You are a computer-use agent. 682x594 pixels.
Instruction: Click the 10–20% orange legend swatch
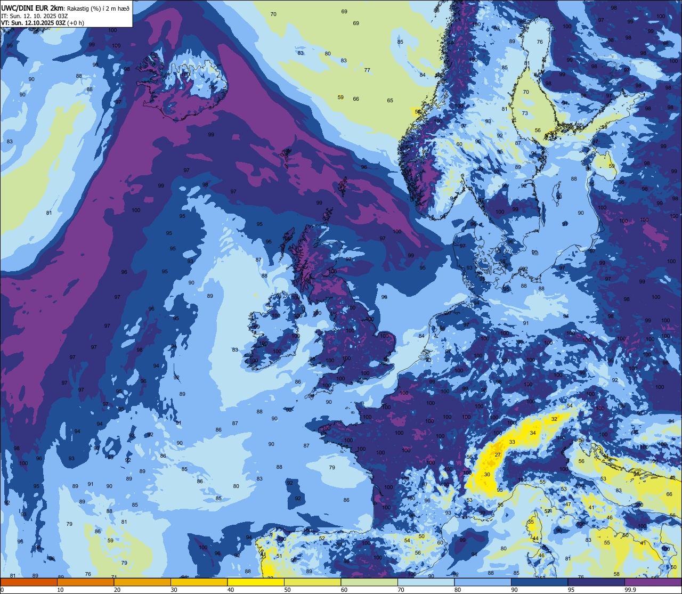point(86,582)
